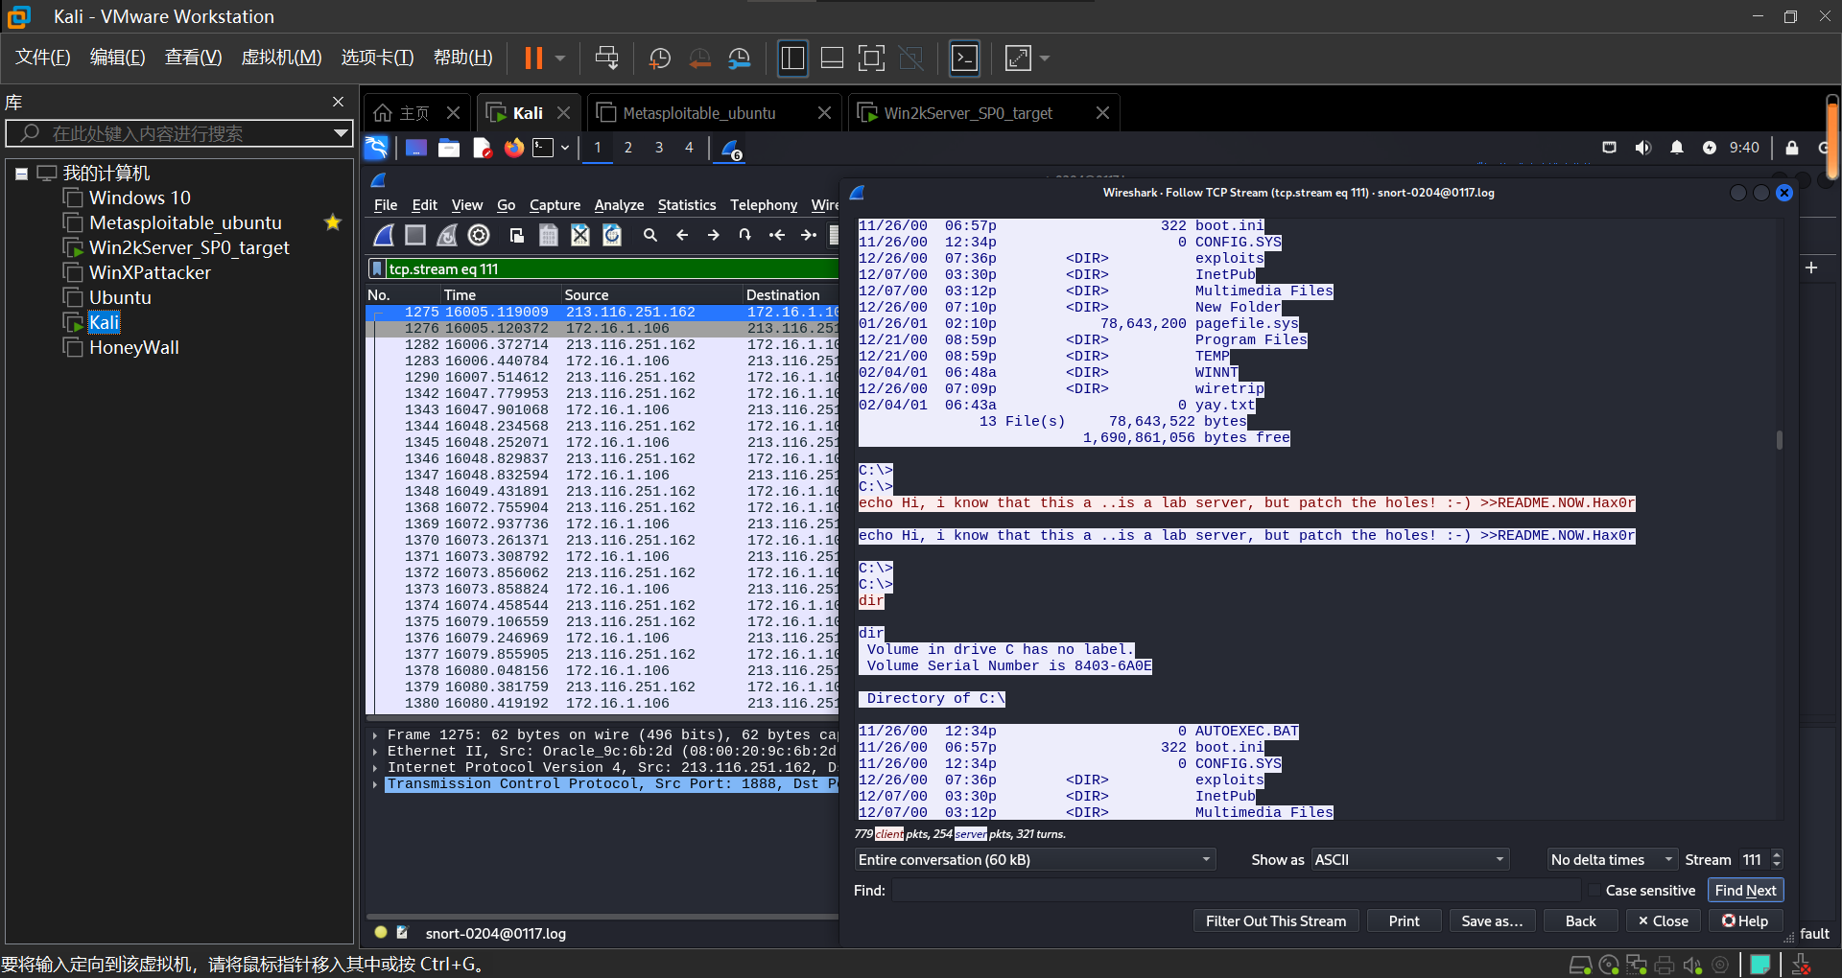
Task: Expand the Frame 1275 details row
Action: (x=375, y=735)
